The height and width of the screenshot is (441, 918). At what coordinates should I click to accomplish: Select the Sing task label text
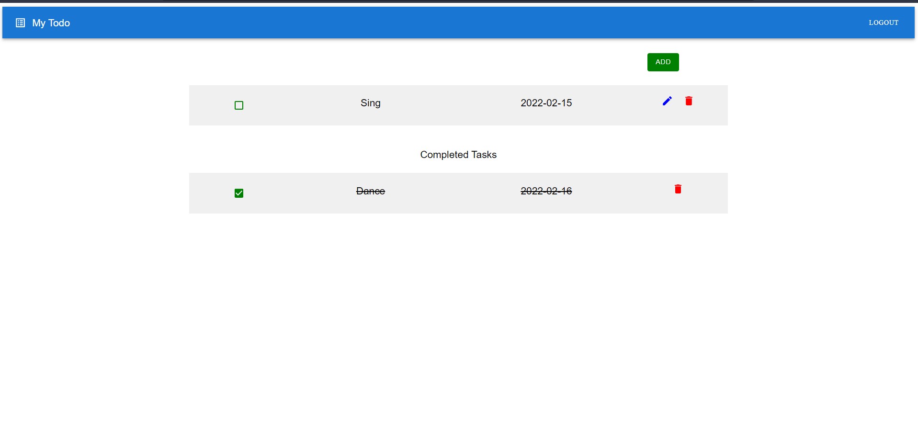tap(370, 103)
